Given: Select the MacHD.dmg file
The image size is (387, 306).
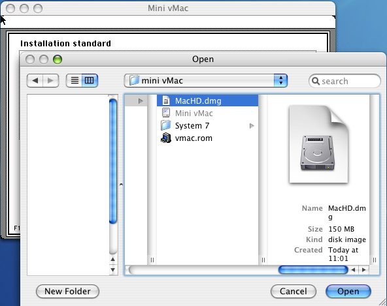Looking at the screenshot, I should [x=208, y=100].
